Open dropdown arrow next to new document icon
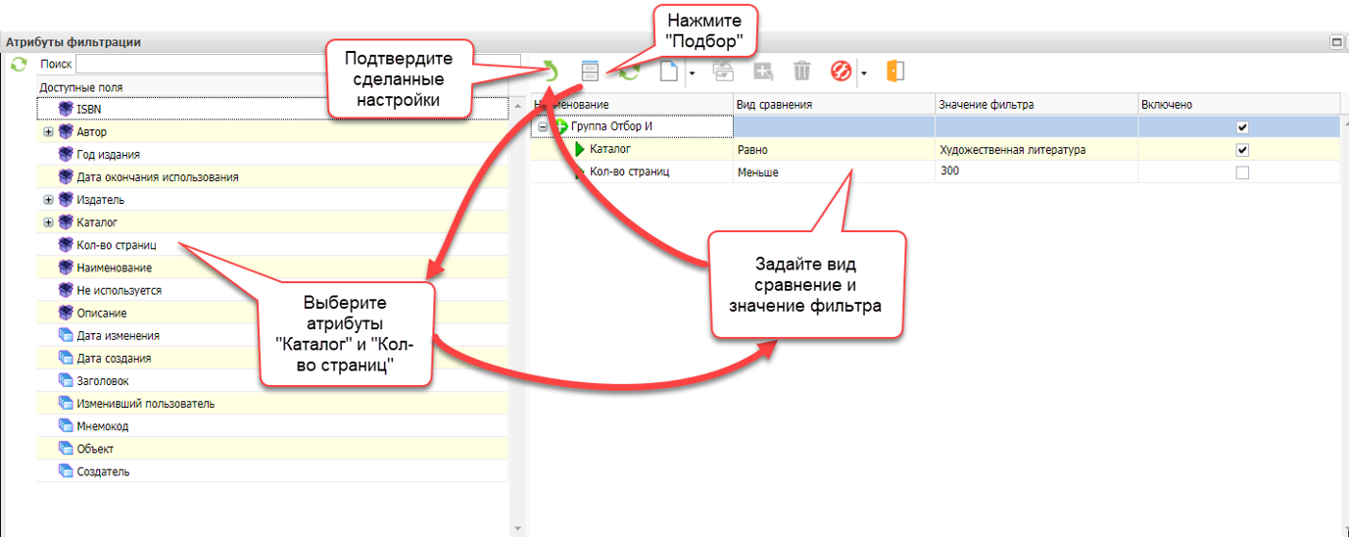Image resolution: width=1349 pixels, height=537 pixels. pyautogui.click(x=692, y=73)
